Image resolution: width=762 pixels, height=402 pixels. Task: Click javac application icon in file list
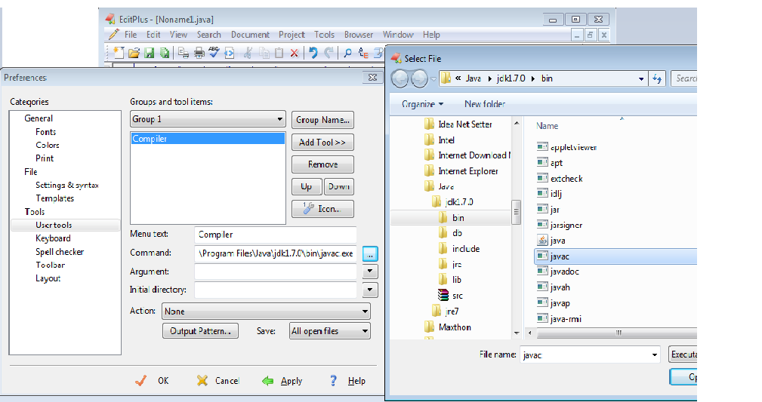[542, 256]
